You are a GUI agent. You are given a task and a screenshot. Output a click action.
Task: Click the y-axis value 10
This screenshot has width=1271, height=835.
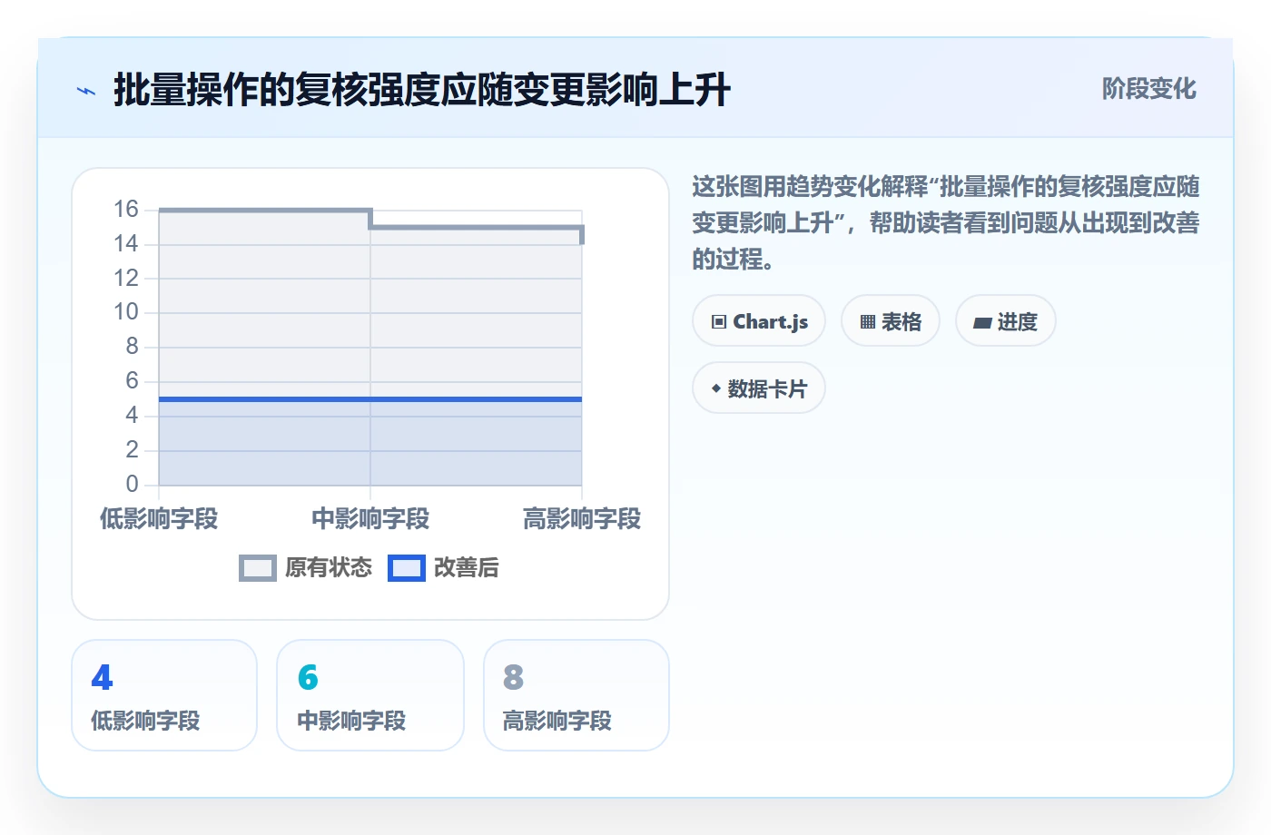pyautogui.click(x=126, y=312)
